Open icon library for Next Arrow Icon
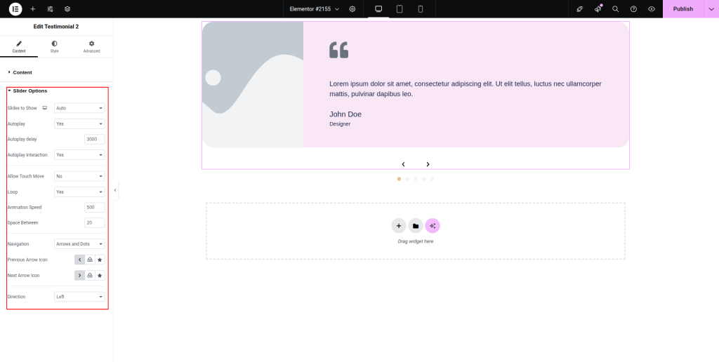719x362 pixels. (x=100, y=276)
